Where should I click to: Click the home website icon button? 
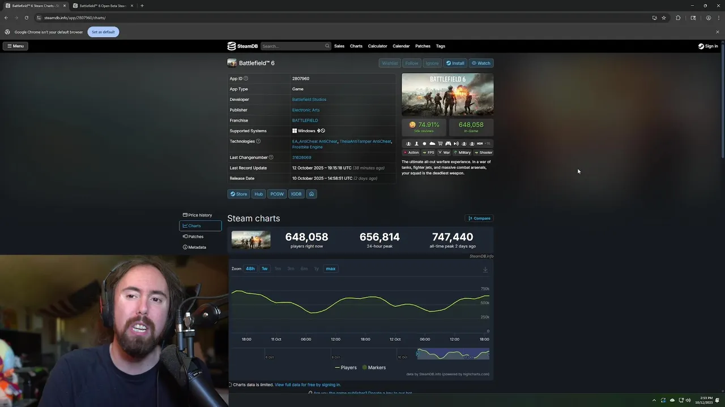[312, 194]
